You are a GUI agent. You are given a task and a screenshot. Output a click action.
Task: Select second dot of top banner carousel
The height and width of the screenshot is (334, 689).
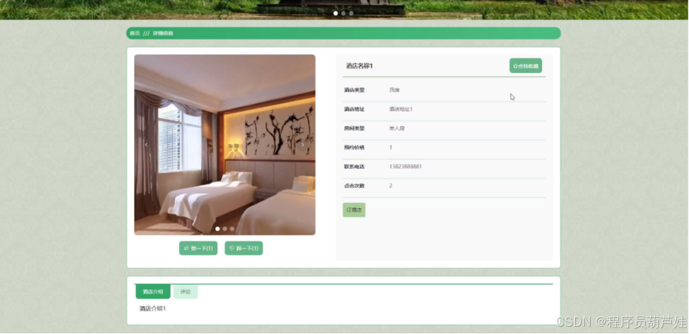(343, 13)
